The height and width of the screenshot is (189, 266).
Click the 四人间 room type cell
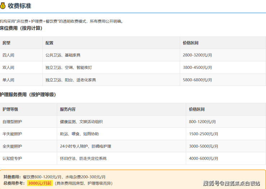pyautogui.click(x=8, y=55)
